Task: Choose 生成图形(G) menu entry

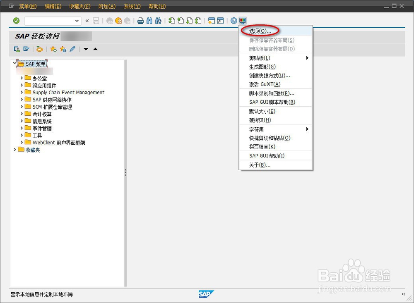Action: [x=276, y=67]
